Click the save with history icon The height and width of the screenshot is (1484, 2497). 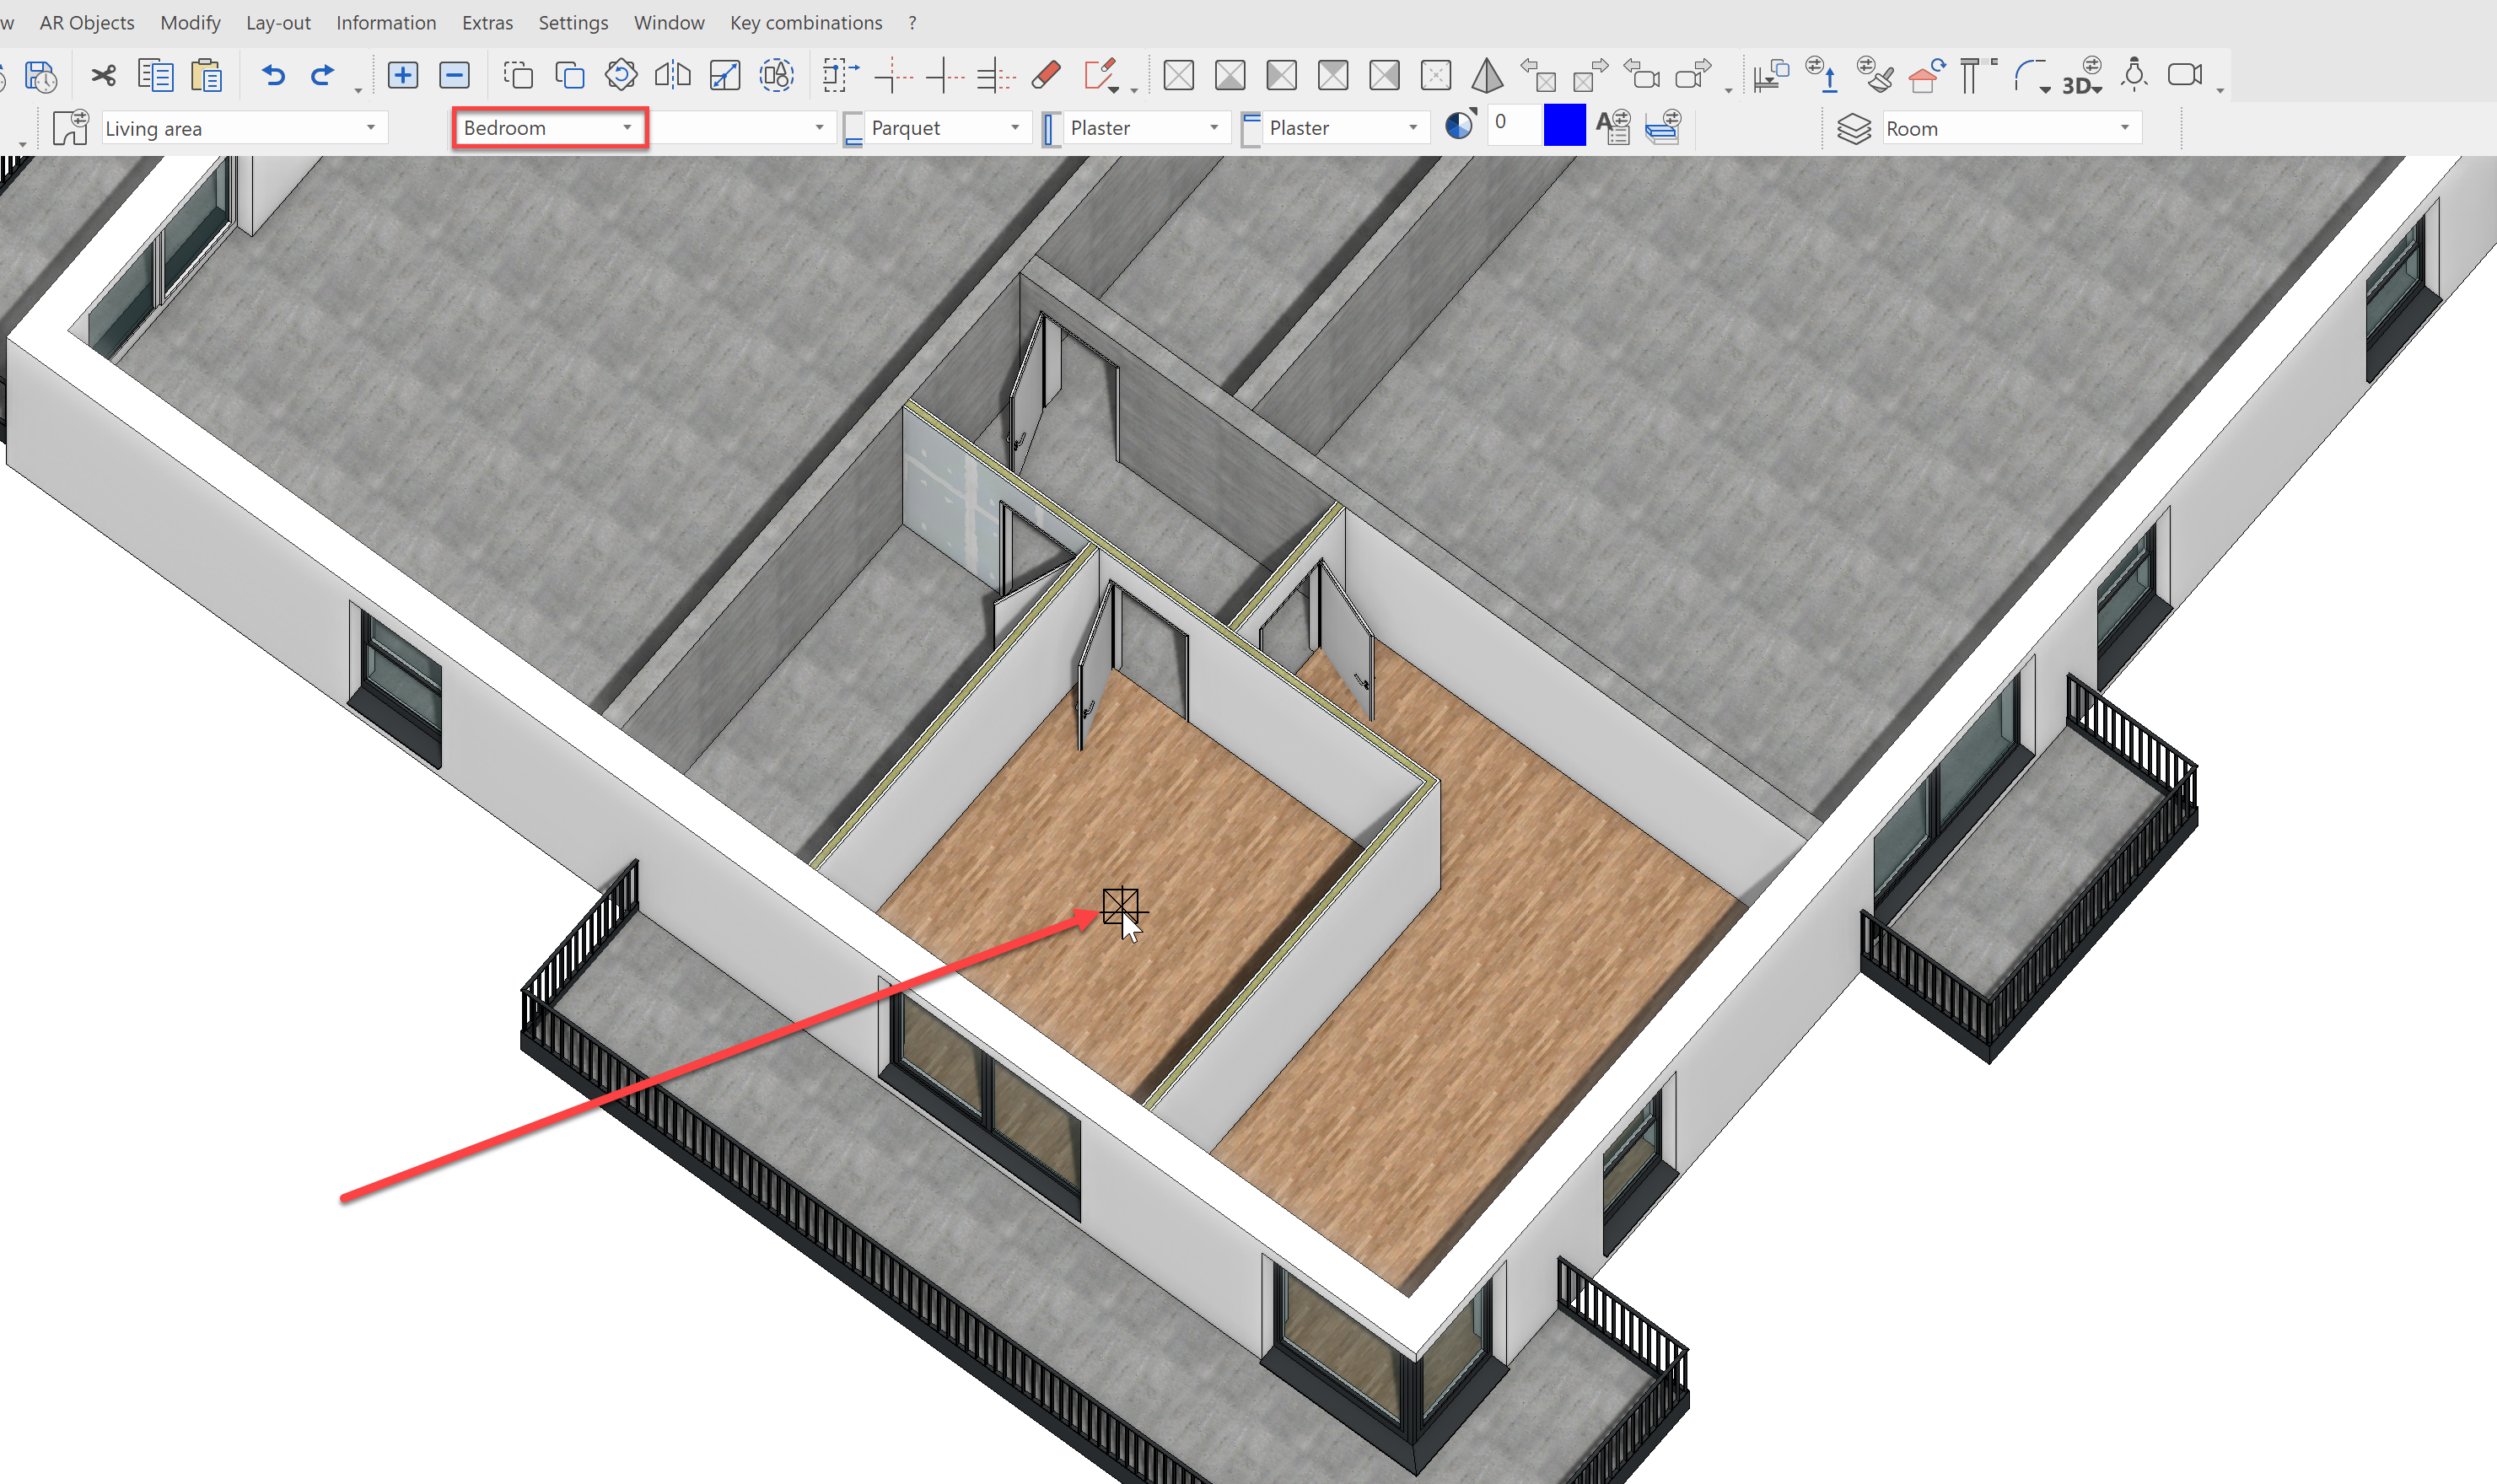point(40,76)
